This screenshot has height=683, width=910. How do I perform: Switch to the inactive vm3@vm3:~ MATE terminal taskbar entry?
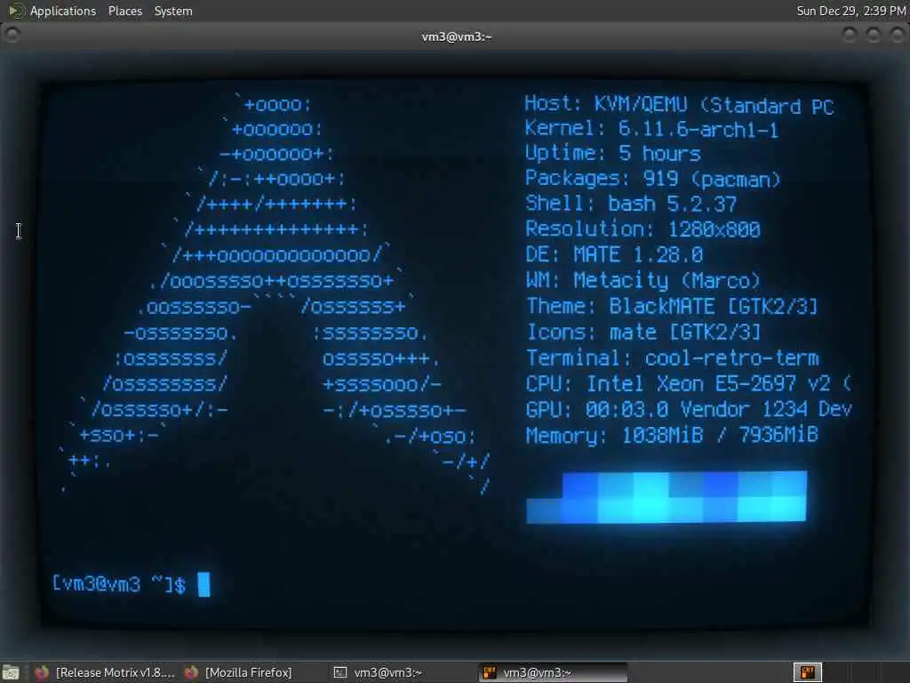pyautogui.click(x=379, y=672)
